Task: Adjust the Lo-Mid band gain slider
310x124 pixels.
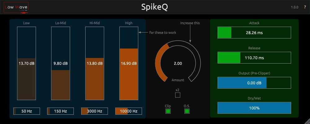Action: (x=60, y=63)
